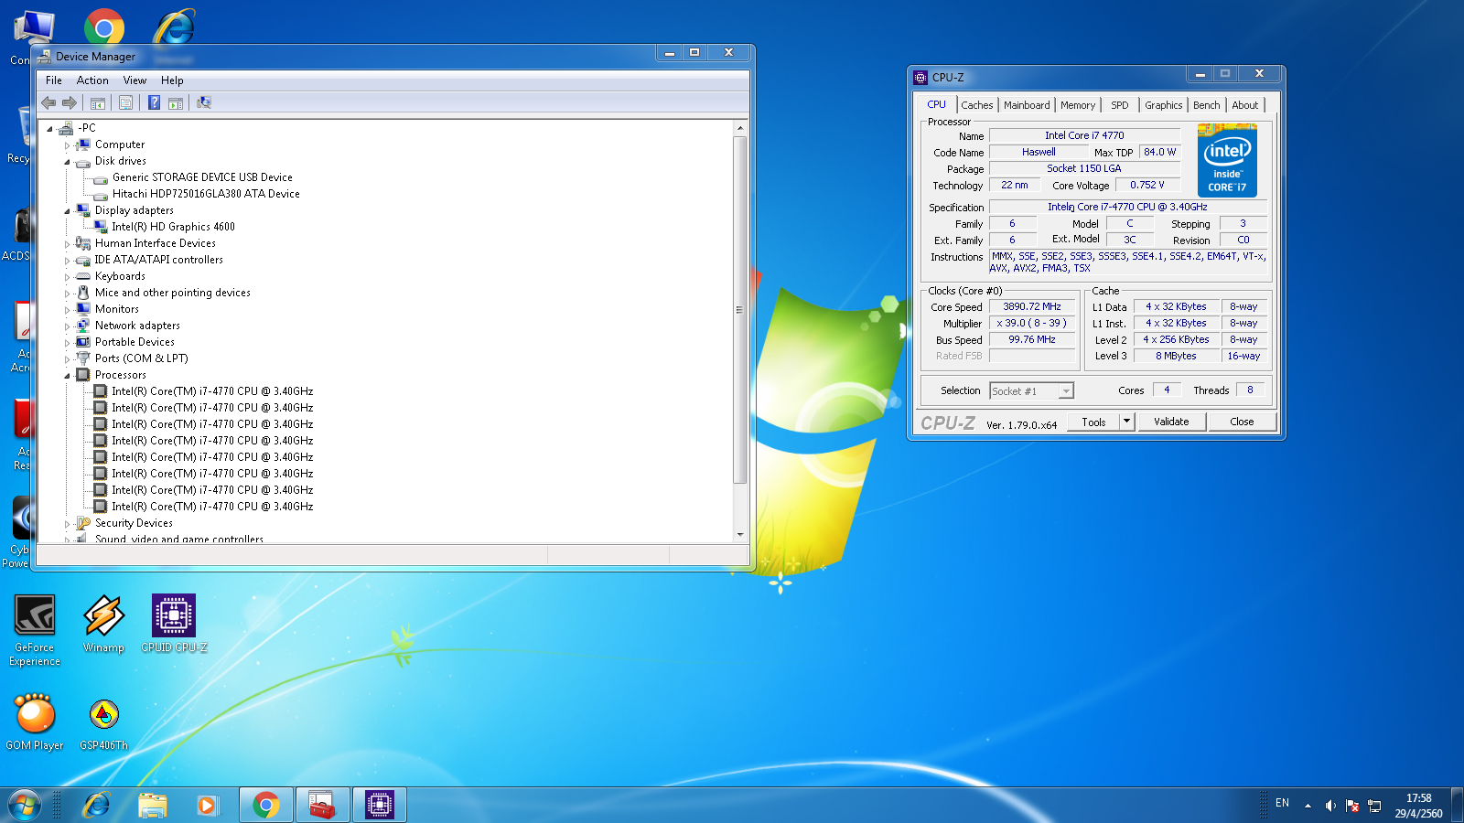Open the GeForce Experience desktop icon

35,631
